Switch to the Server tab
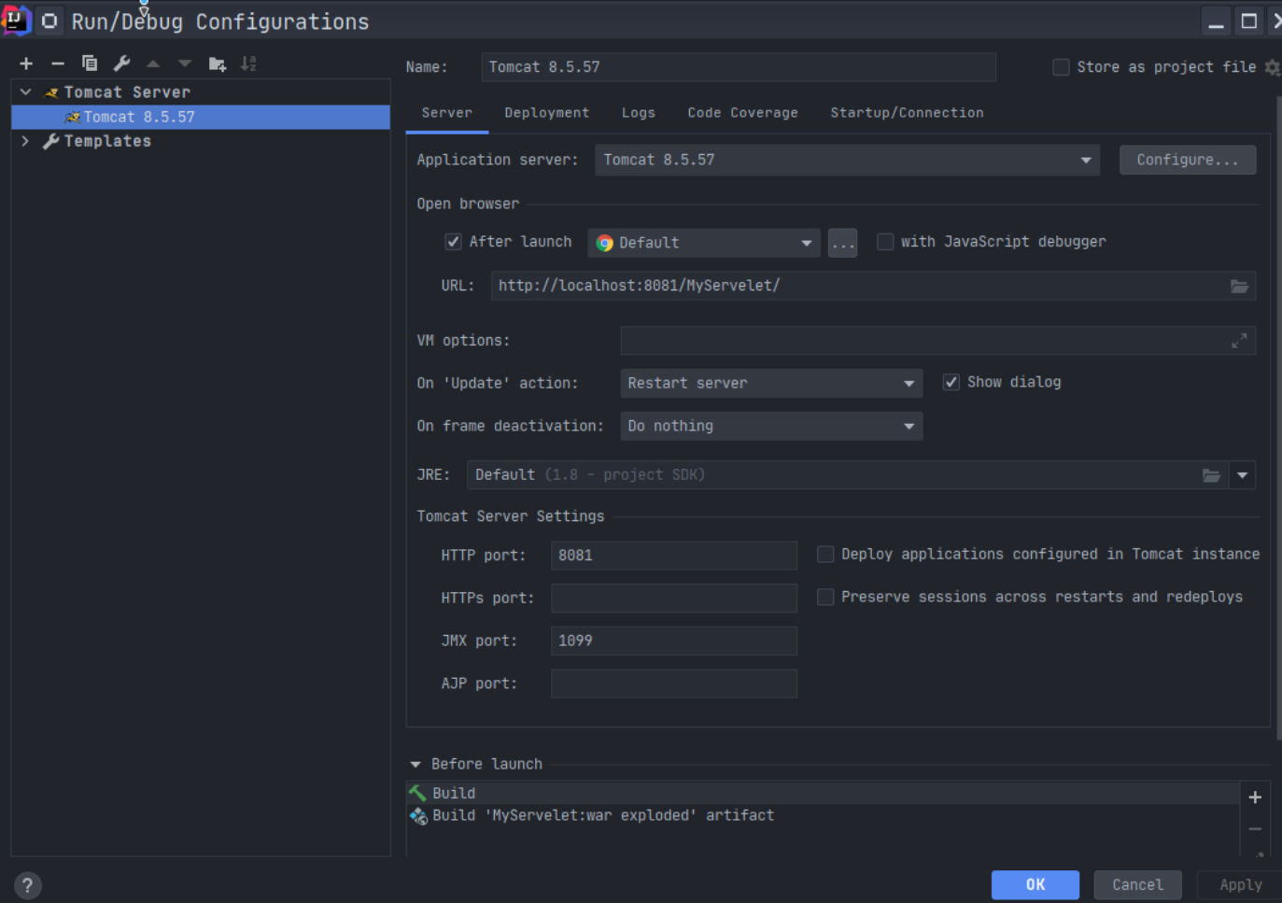Screen dimensions: 1282x903 447,113
